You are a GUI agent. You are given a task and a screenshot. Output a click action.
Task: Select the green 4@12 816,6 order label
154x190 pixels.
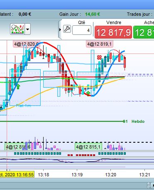(18, 147)
